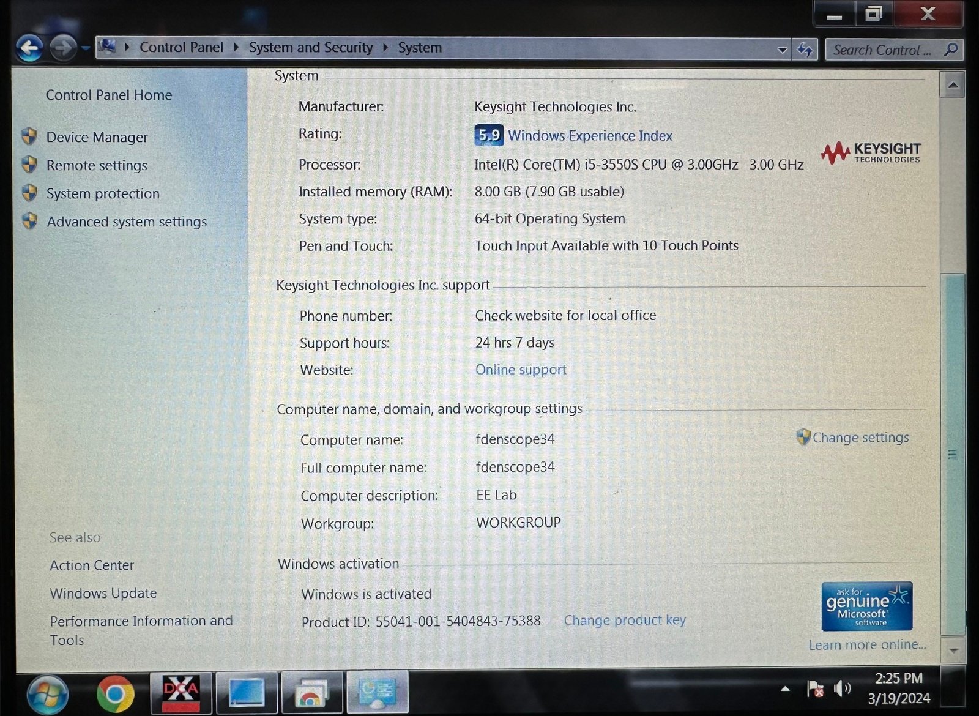Click the 5.9 rating badge
This screenshot has width=979, height=716.
(x=489, y=135)
